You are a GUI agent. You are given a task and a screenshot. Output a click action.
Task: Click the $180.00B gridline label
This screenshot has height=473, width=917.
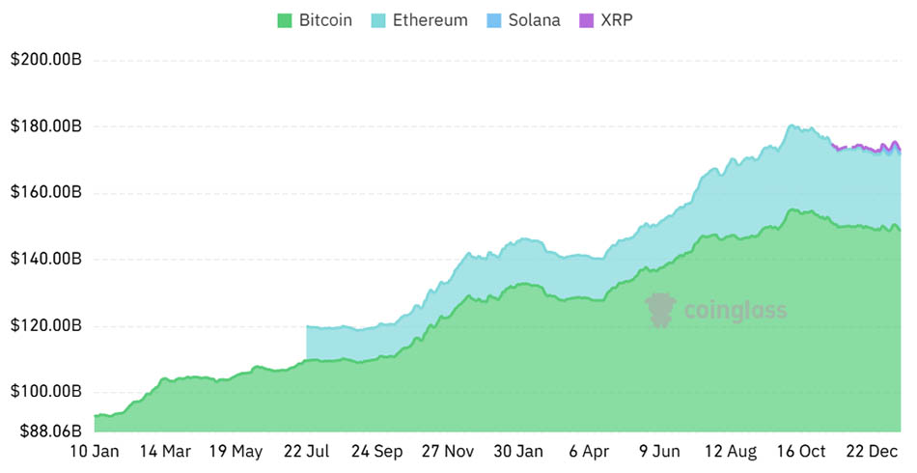point(45,126)
